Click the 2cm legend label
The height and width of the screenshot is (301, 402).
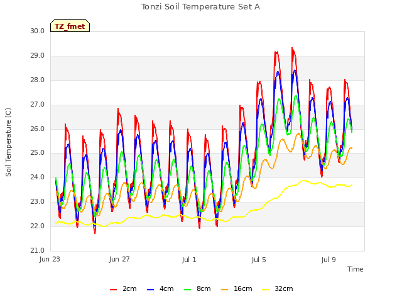tap(129, 288)
